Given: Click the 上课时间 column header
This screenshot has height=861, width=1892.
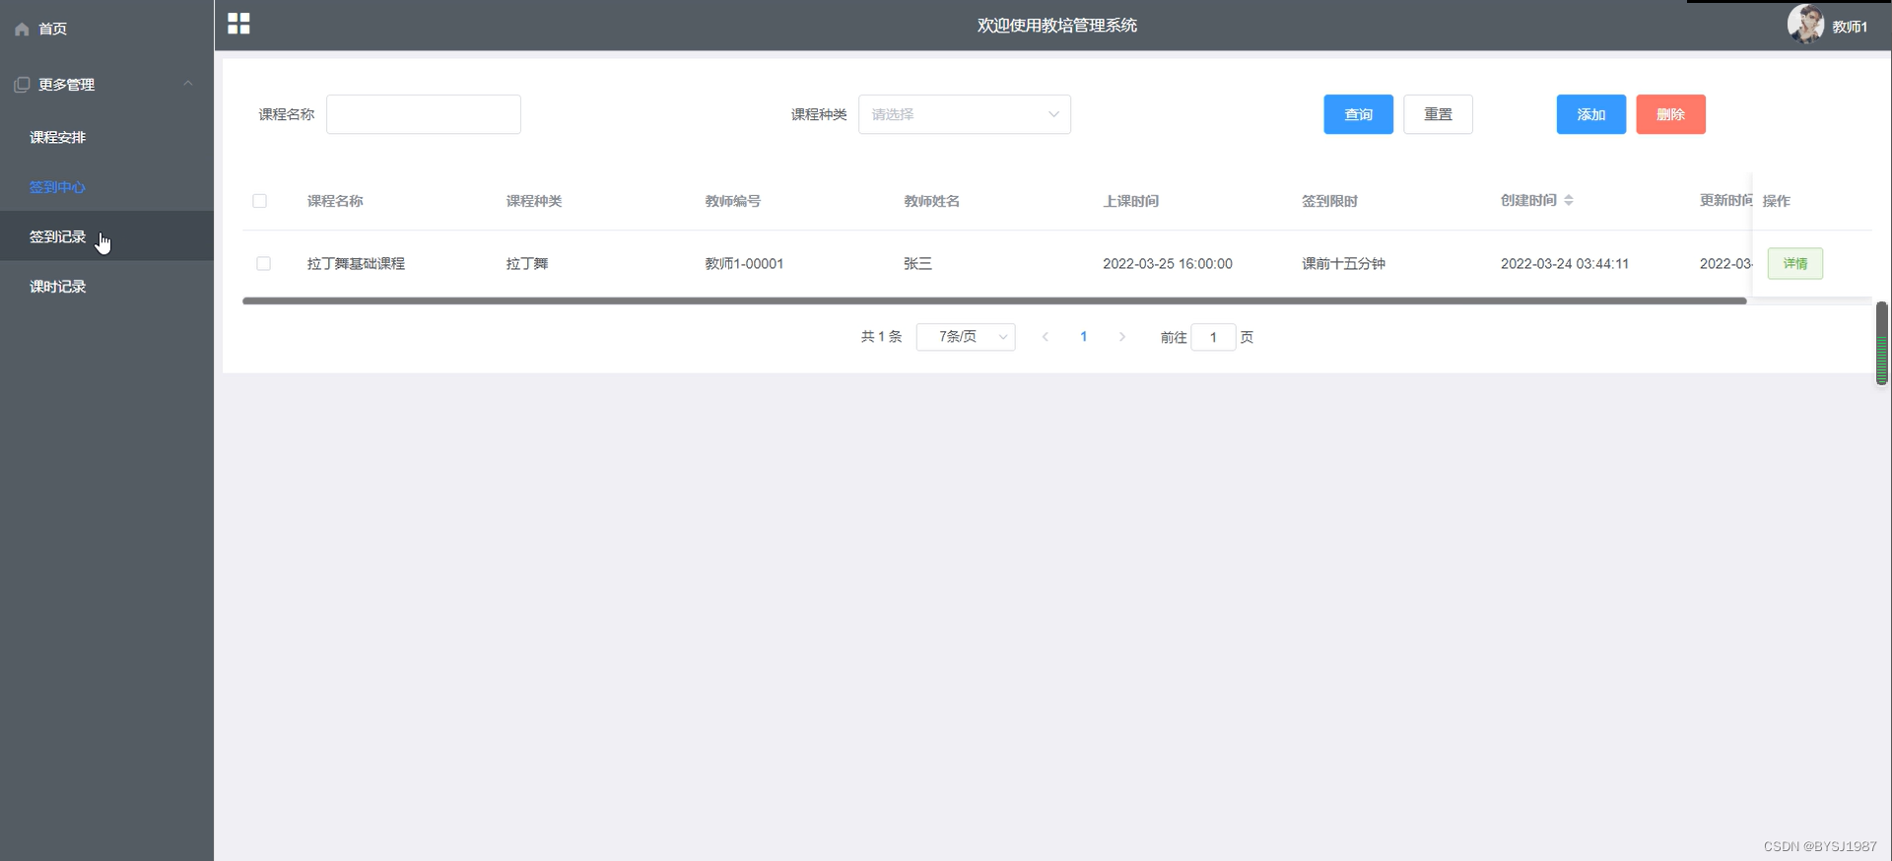Looking at the screenshot, I should 1131,201.
